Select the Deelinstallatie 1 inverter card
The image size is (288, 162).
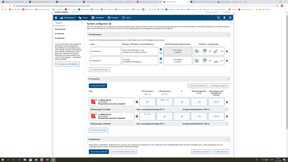coord(112,102)
